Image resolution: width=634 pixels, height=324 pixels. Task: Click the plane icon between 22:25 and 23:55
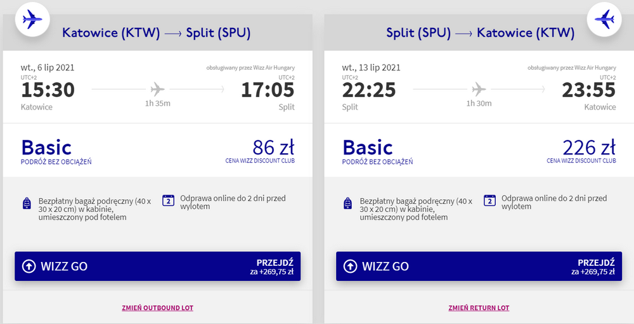point(479,89)
